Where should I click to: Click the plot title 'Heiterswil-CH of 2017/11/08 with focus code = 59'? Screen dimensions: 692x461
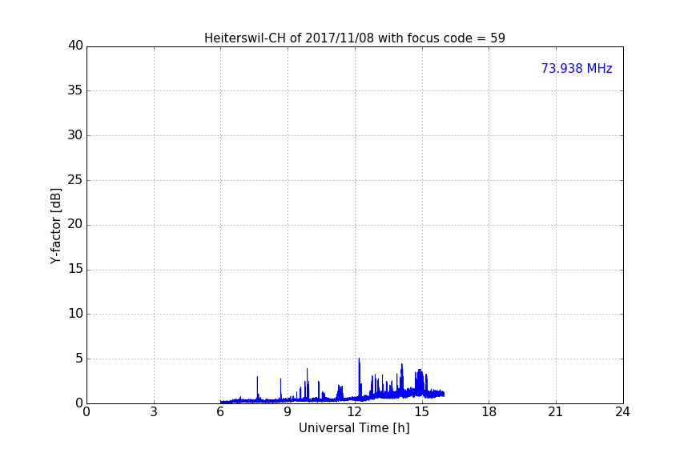tap(354, 38)
